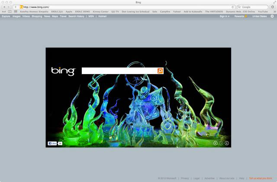Click the Safari back arrow
Image resolution: width=277 pixels, height=182 pixels.
(x=4, y=7)
